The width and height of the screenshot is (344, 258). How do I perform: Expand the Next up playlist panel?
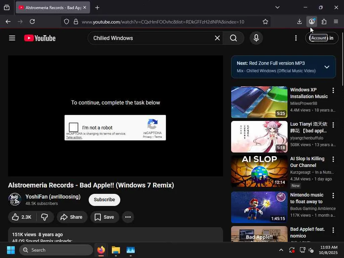click(327, 67)
